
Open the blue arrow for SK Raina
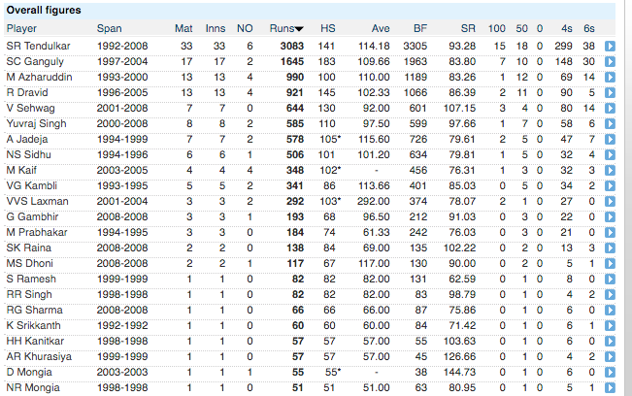[x=610, y=247]
